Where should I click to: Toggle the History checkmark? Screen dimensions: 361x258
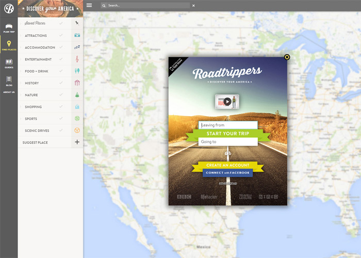(61, 83)
